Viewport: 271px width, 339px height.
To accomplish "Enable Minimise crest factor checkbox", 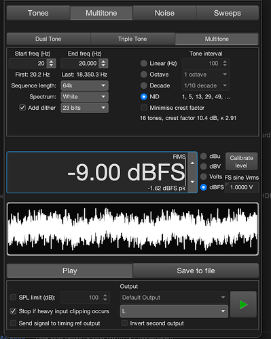I will (x=144, y=108).
